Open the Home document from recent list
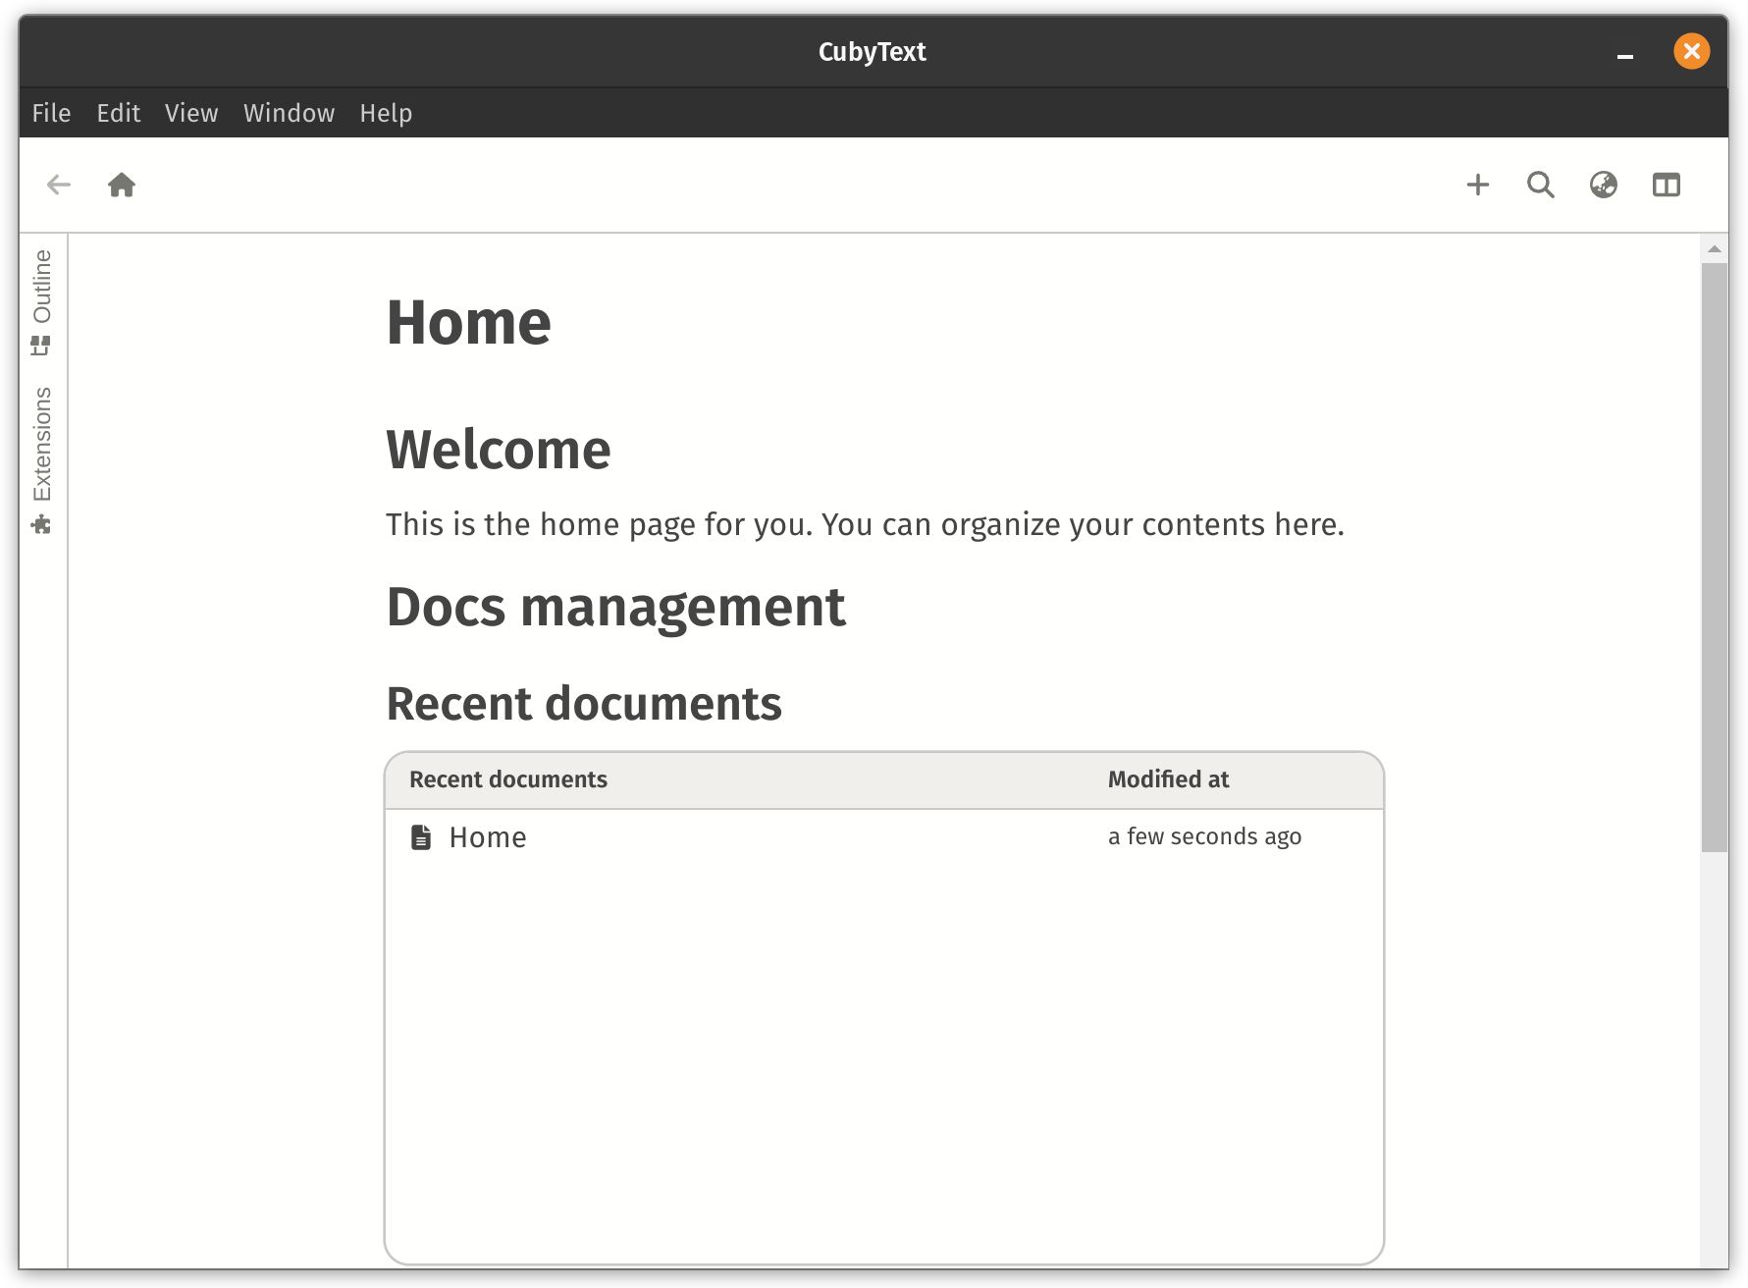The height and width of the screenshot is (1288, 1748). pos(488,837)
